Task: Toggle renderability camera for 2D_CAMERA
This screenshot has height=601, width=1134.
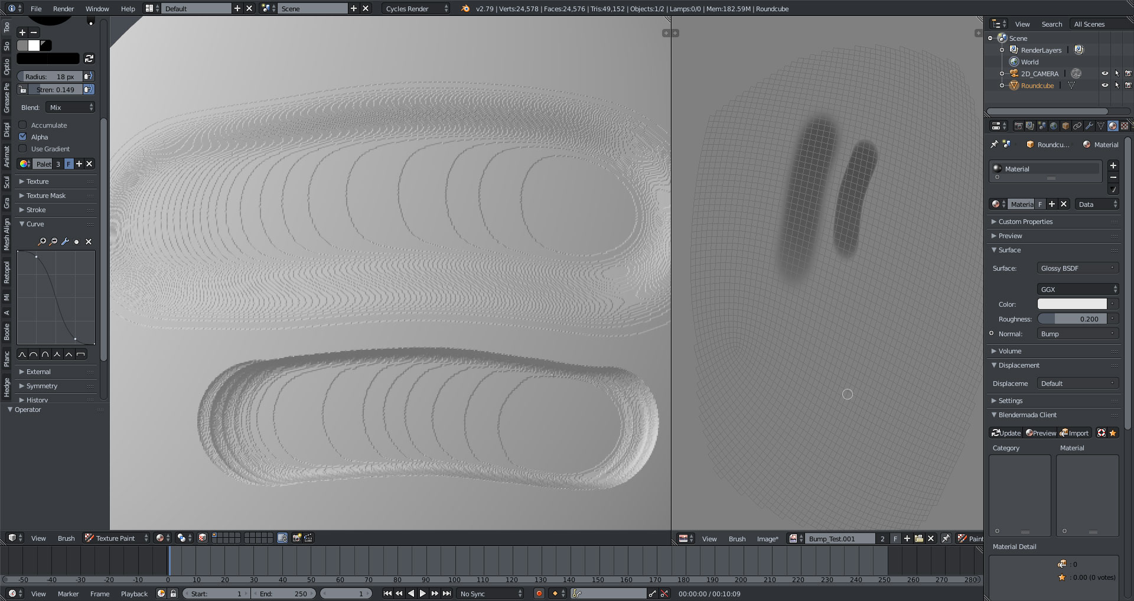Action: (x=1128, y=74)
